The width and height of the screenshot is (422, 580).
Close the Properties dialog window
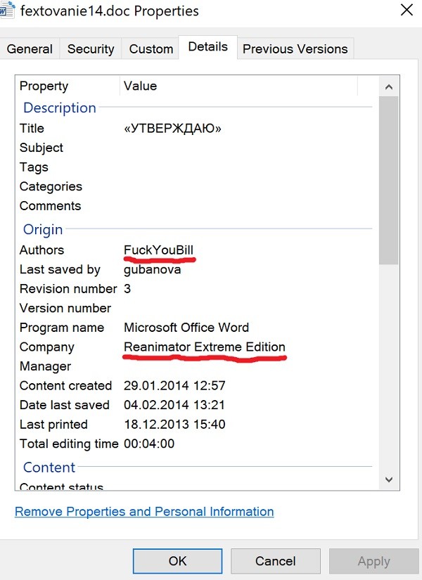pos(406,11)
